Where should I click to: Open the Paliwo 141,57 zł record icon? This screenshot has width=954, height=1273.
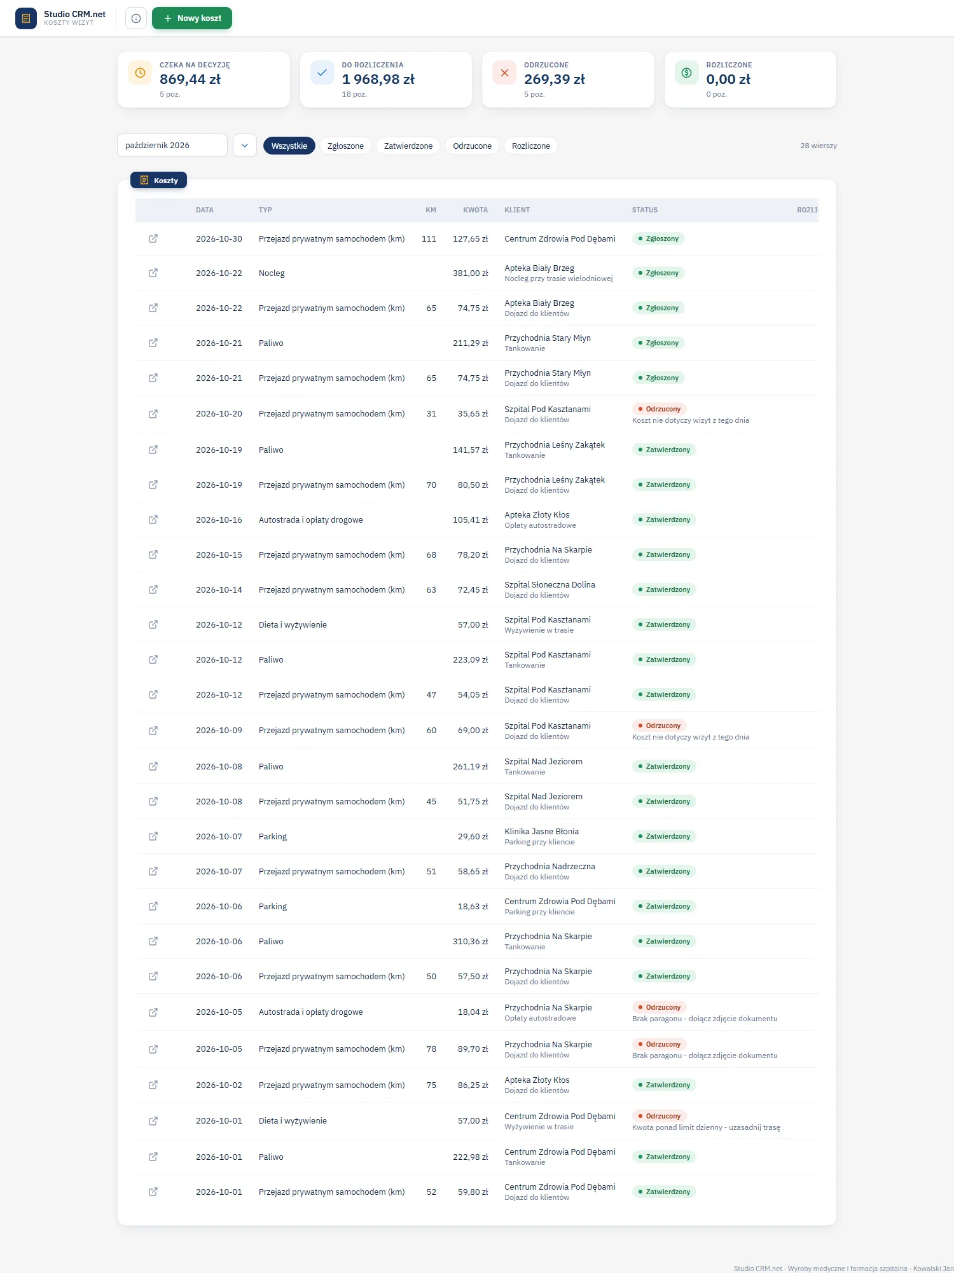(153, 450)
